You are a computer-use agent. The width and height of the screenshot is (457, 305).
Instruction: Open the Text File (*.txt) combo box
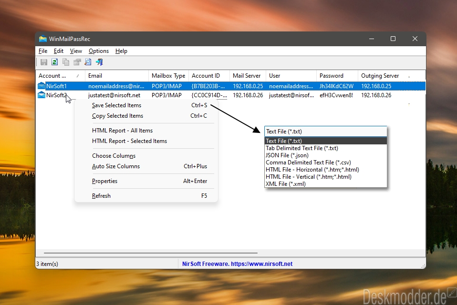tap(325, 131)
